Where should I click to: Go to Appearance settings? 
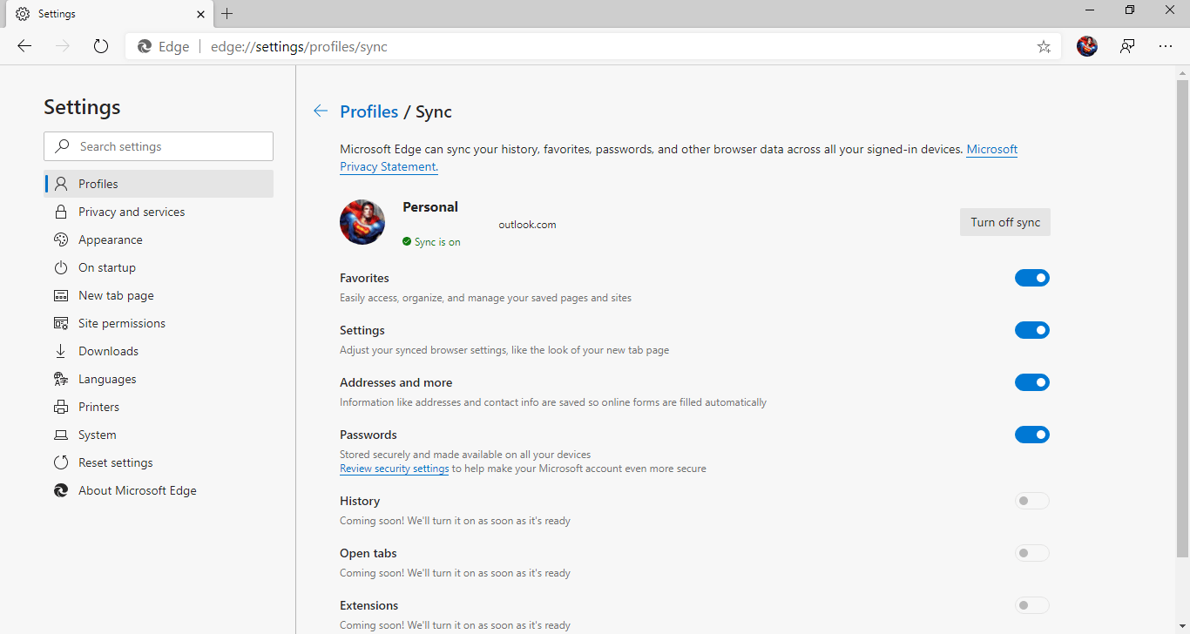159,239
